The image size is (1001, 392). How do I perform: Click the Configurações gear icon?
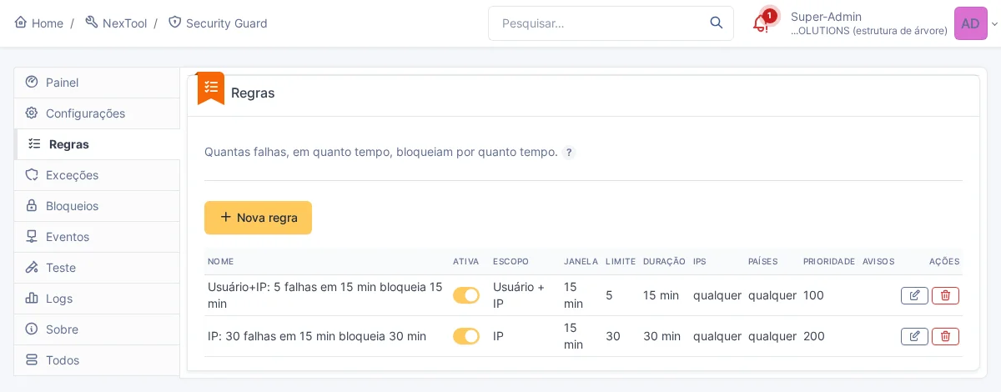point(32,113)
